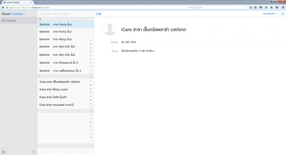Image resolution: width=286 pixels, height=155 pixels.
Task: Select BaNANA สาขา เซียร์ รังสิต ชั้น3 contact
Action: (x=66, y=55)
